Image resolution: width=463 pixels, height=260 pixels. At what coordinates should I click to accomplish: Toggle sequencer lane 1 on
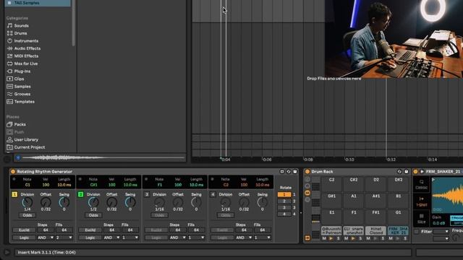(x=14, y=194)
